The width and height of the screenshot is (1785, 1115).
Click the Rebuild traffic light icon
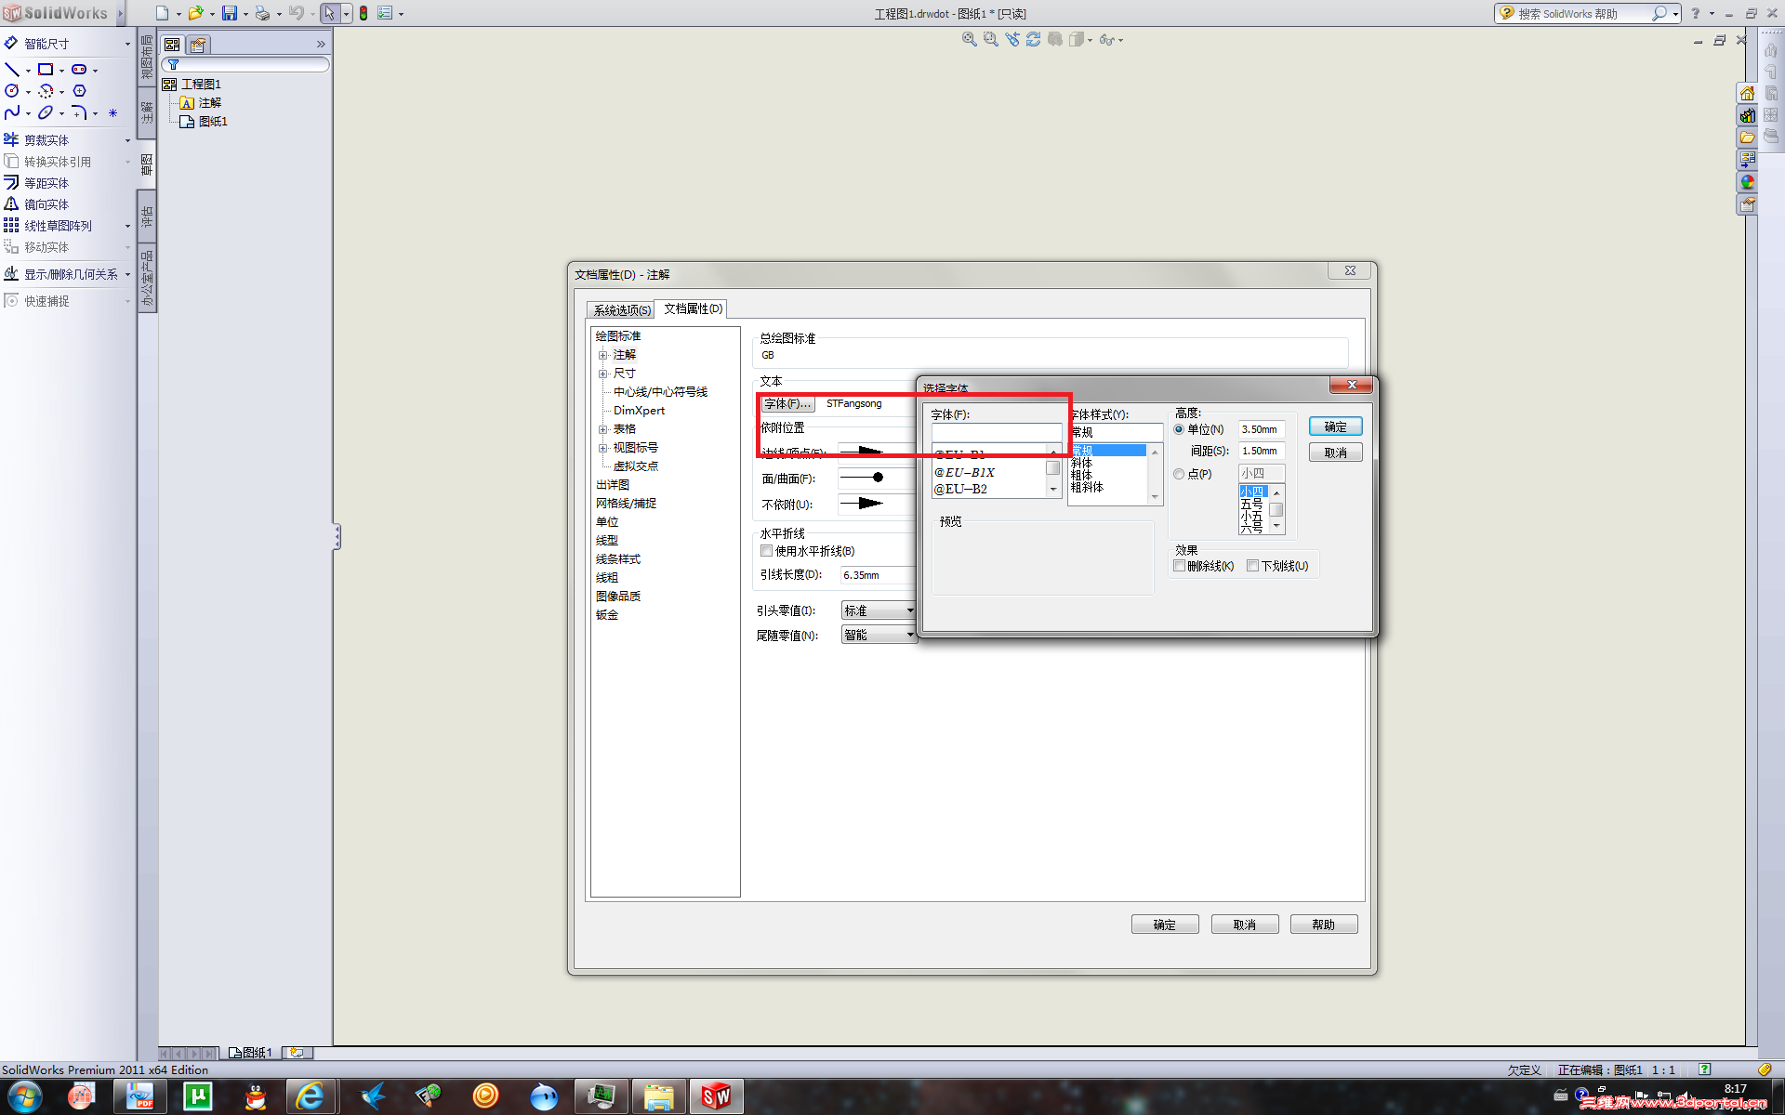(364, 13)
